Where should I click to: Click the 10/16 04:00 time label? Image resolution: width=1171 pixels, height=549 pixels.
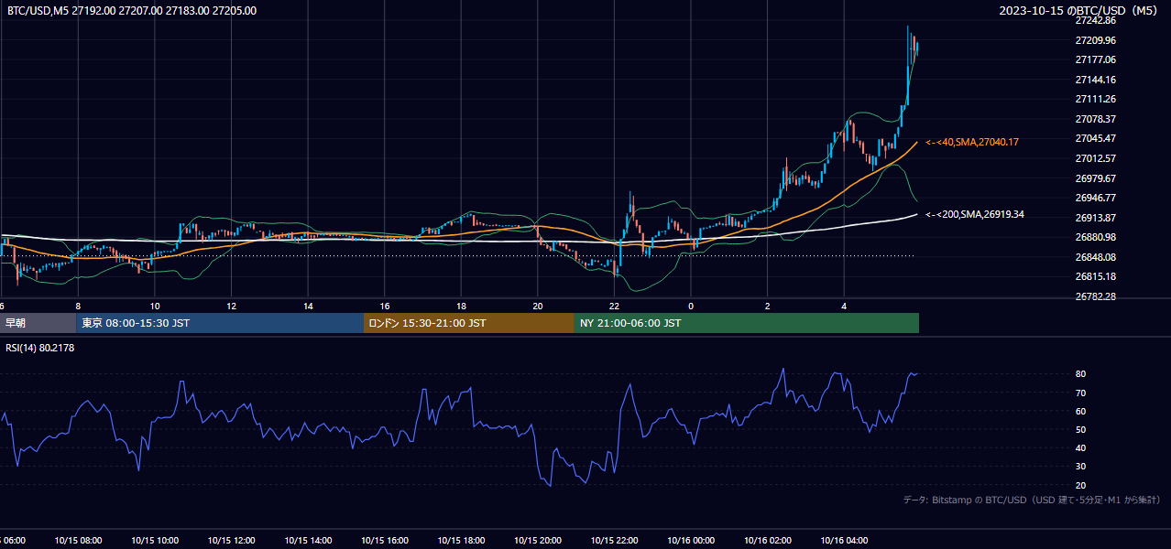tap(844, 541)
